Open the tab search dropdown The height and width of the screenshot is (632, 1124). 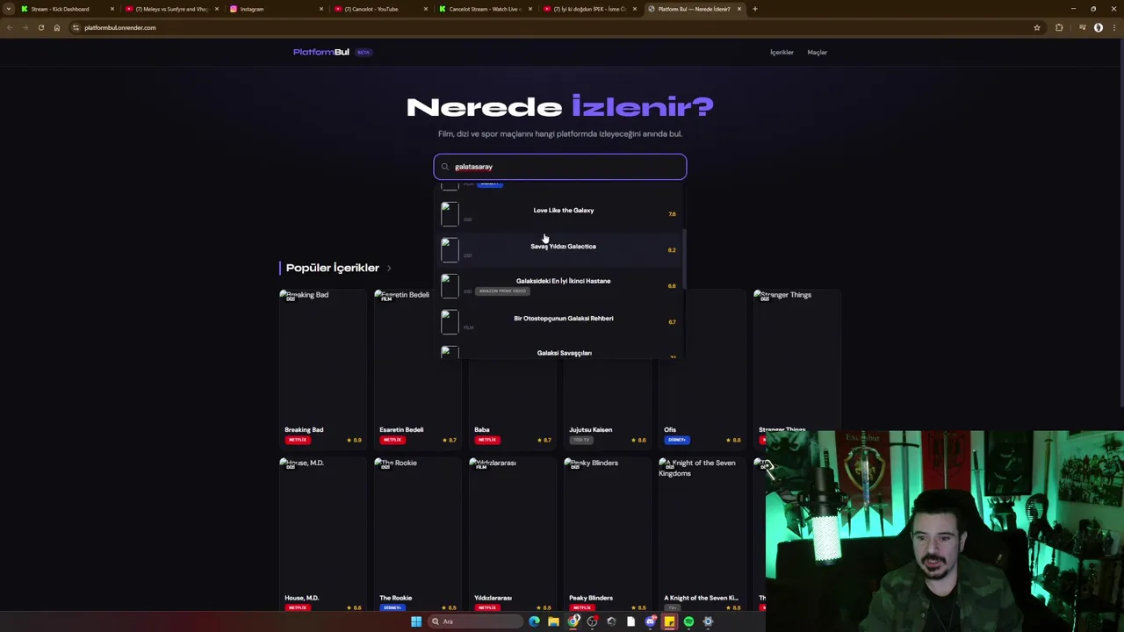pyautogui.click(x=9, y=9)
